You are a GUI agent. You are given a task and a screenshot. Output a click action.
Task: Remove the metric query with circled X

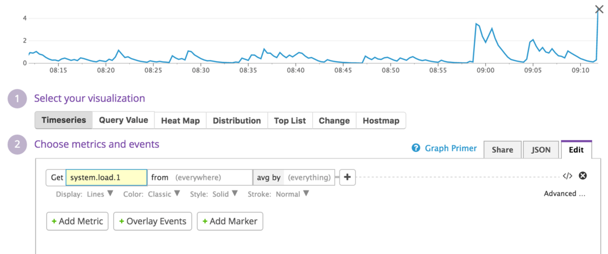point(582,176)
